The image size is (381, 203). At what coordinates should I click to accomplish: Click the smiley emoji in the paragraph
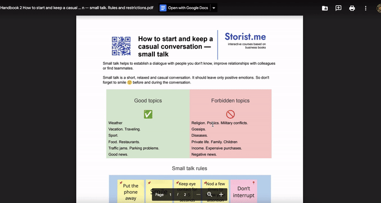(130, 82)
